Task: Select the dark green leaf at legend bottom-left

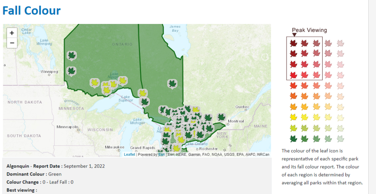Action: coord(293,139)
